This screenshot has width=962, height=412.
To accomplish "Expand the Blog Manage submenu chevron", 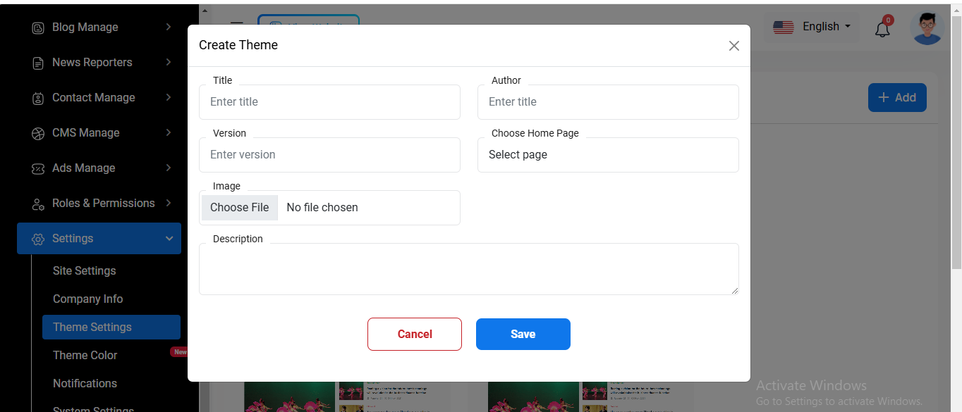I will pos(169,27).
